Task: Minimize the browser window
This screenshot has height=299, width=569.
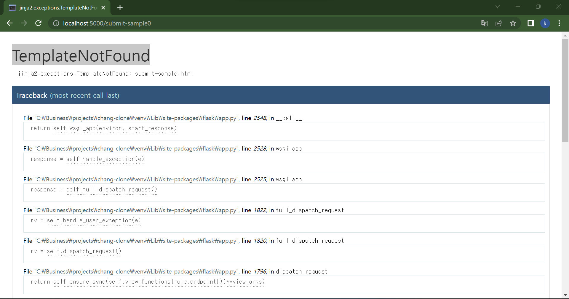Action: point(518,7)
